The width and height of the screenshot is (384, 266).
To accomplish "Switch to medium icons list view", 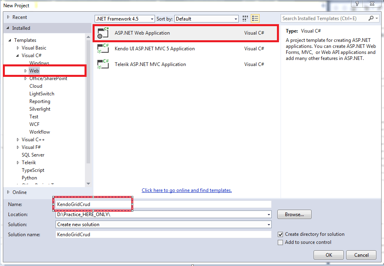I will click(255, 19).
